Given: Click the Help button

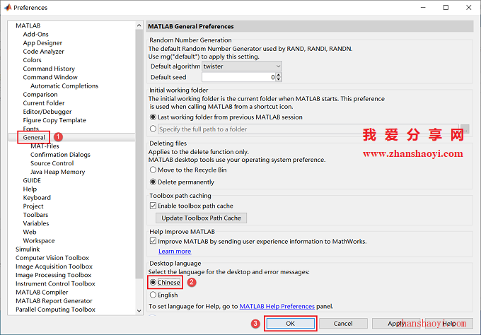Looking at the screenshot, I should point(448,324).
